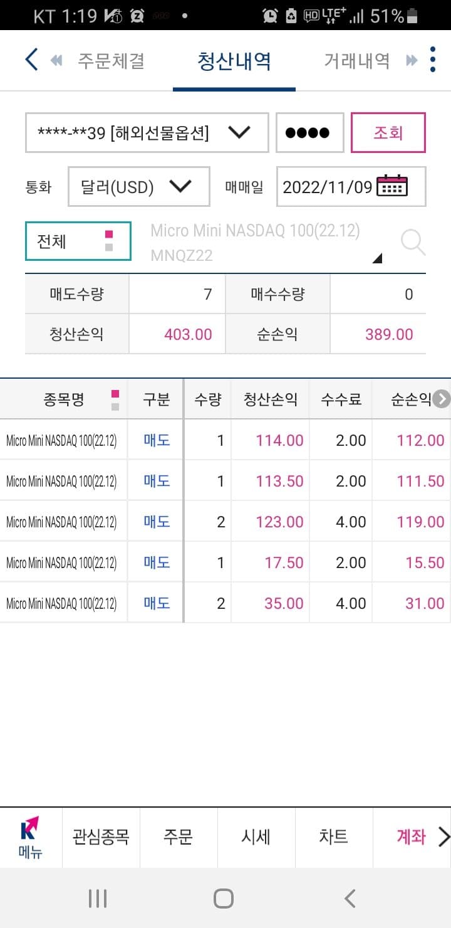Open 관심종목 in the bottom bar

(x=101, y=837)
